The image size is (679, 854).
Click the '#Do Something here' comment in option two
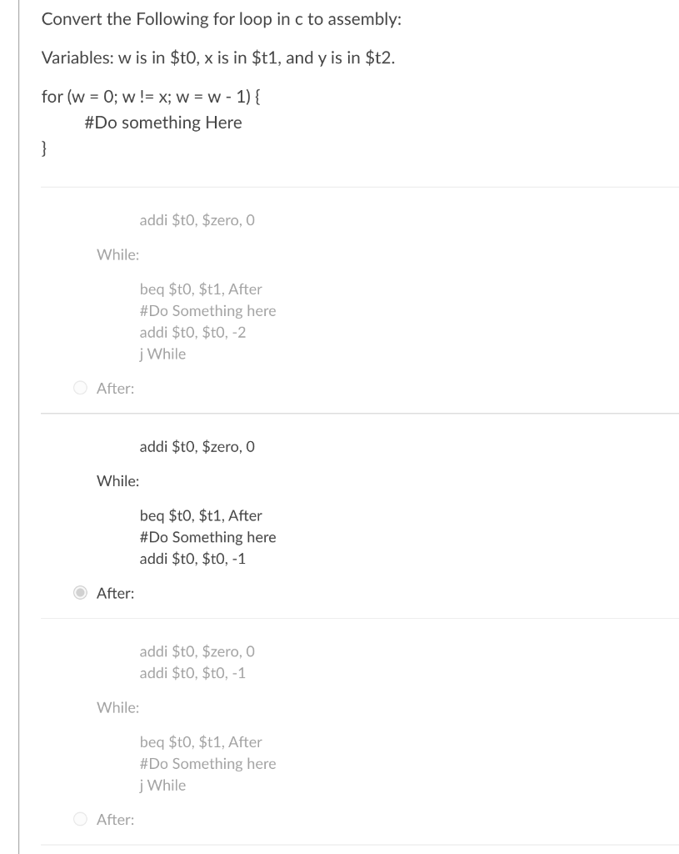(207, 536)
